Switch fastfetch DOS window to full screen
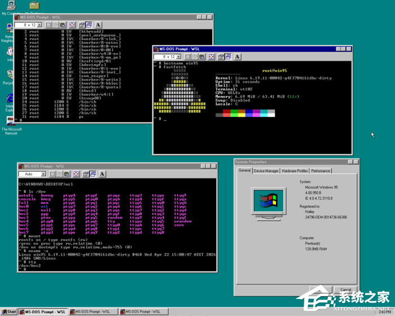This screenshot has width=395, height=316. pyautogui.click(x=211, y=56)
